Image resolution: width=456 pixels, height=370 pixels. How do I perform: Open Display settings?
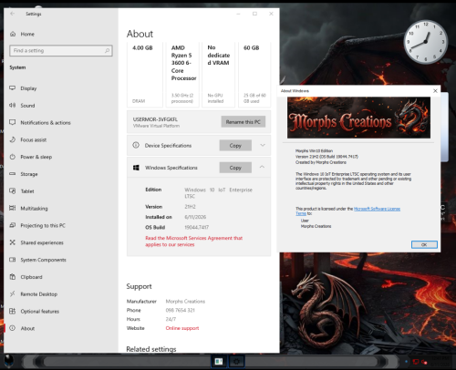(28, 88)
